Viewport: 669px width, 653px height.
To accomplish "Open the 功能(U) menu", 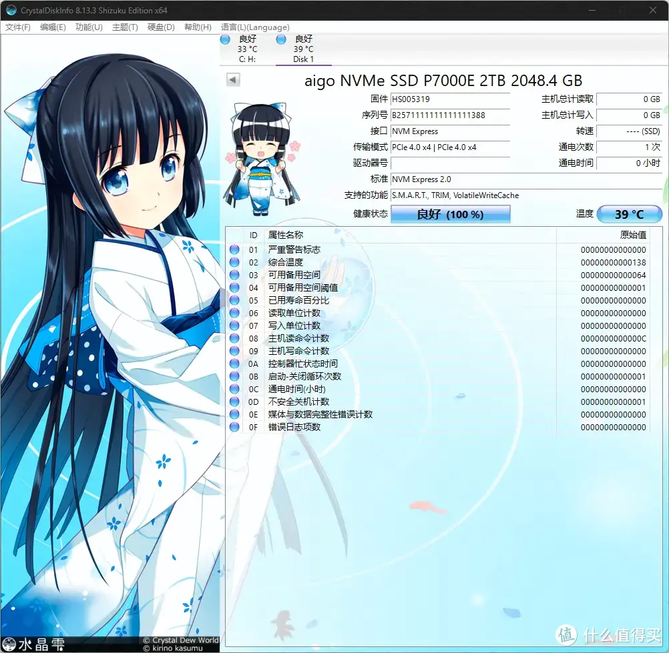I will pyautogui.click(x=89, y=27).
